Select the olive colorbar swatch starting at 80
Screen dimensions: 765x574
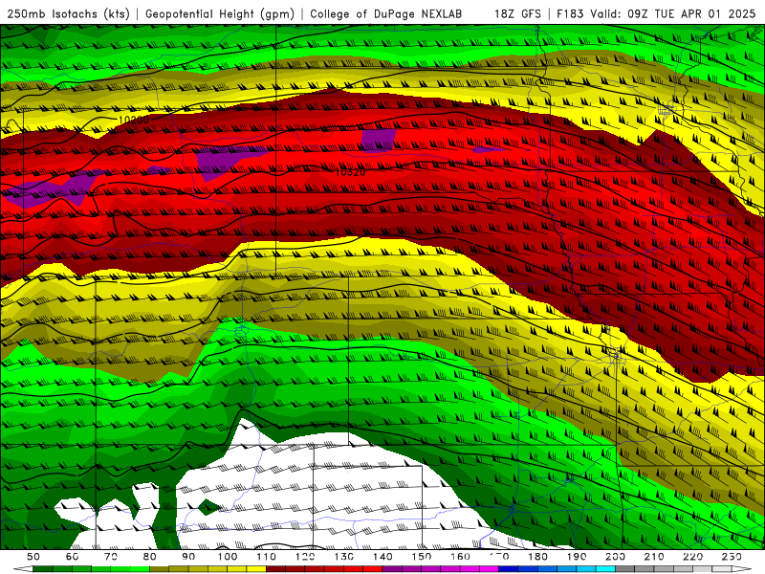point(159,569)
